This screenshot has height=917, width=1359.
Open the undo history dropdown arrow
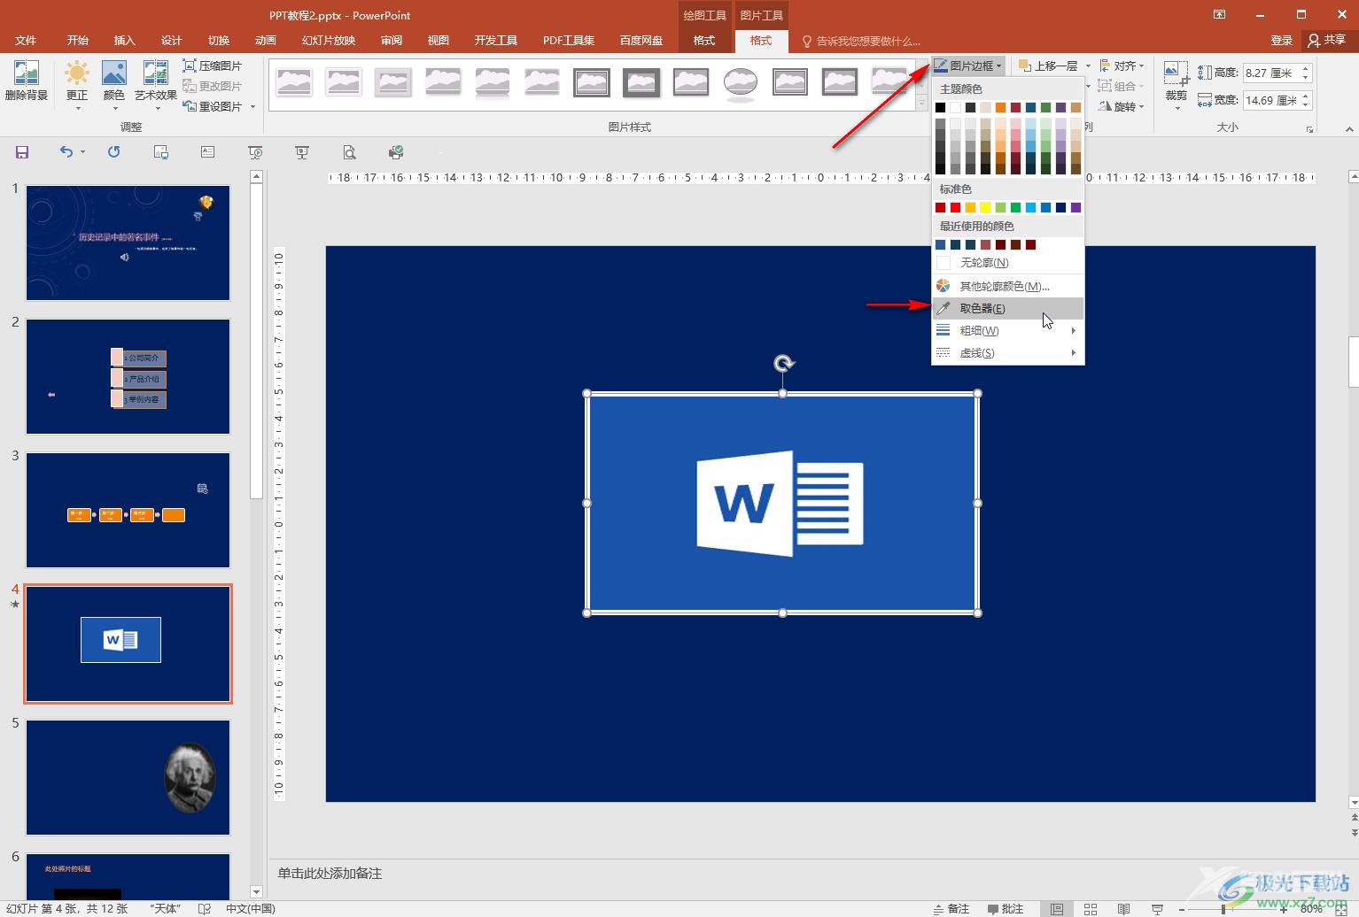point(82,152)
